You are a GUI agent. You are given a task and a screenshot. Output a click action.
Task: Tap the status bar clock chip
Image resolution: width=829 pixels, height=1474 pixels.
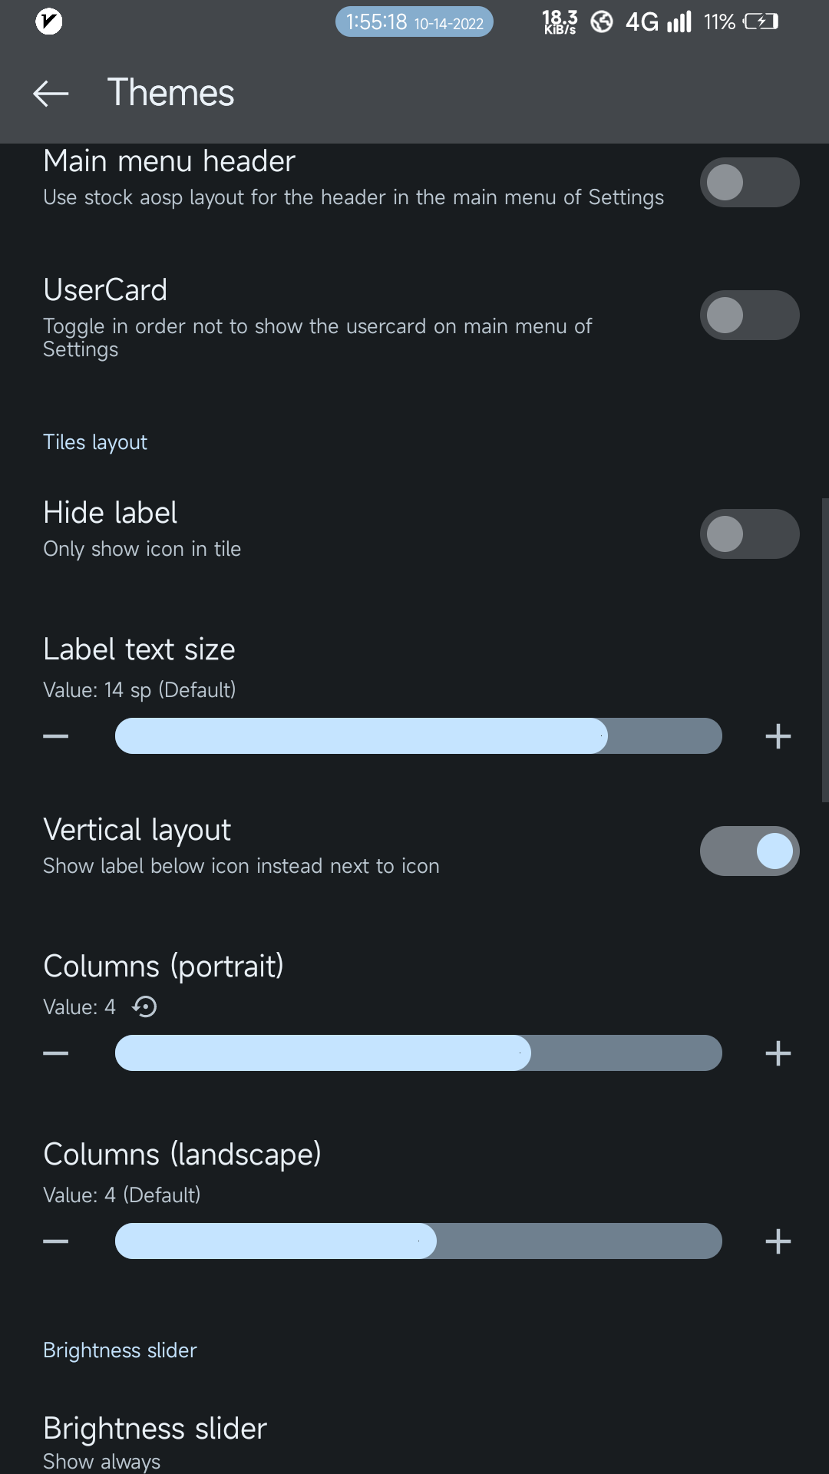click(x=414, y=22)
